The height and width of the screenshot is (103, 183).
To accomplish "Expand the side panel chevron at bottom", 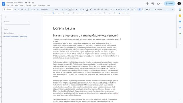I will tap(180, 100).
